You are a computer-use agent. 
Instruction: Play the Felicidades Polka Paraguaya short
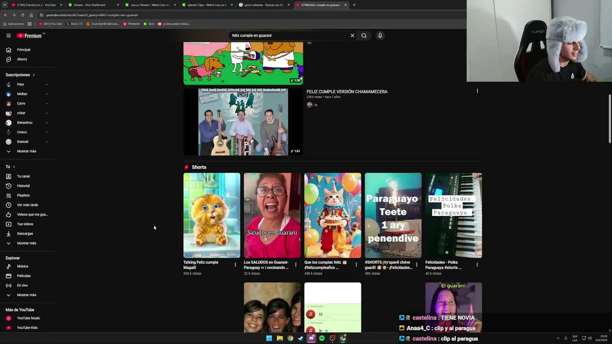pyautogui.click(x=454, y=215)
